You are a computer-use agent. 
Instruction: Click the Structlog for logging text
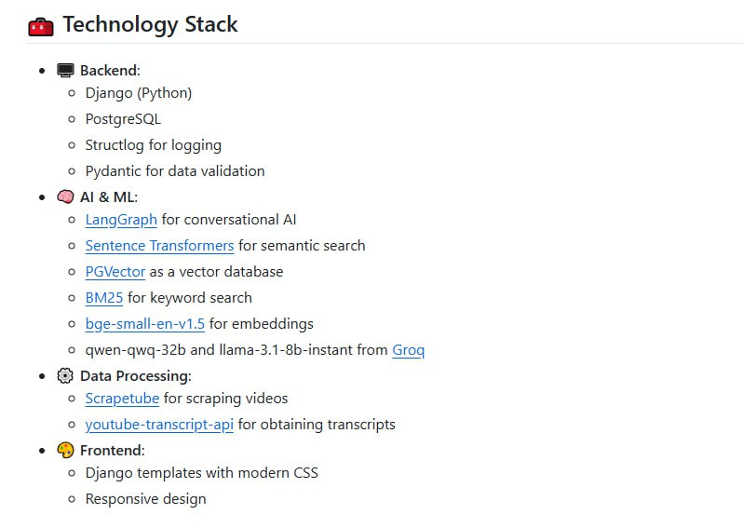154,145
